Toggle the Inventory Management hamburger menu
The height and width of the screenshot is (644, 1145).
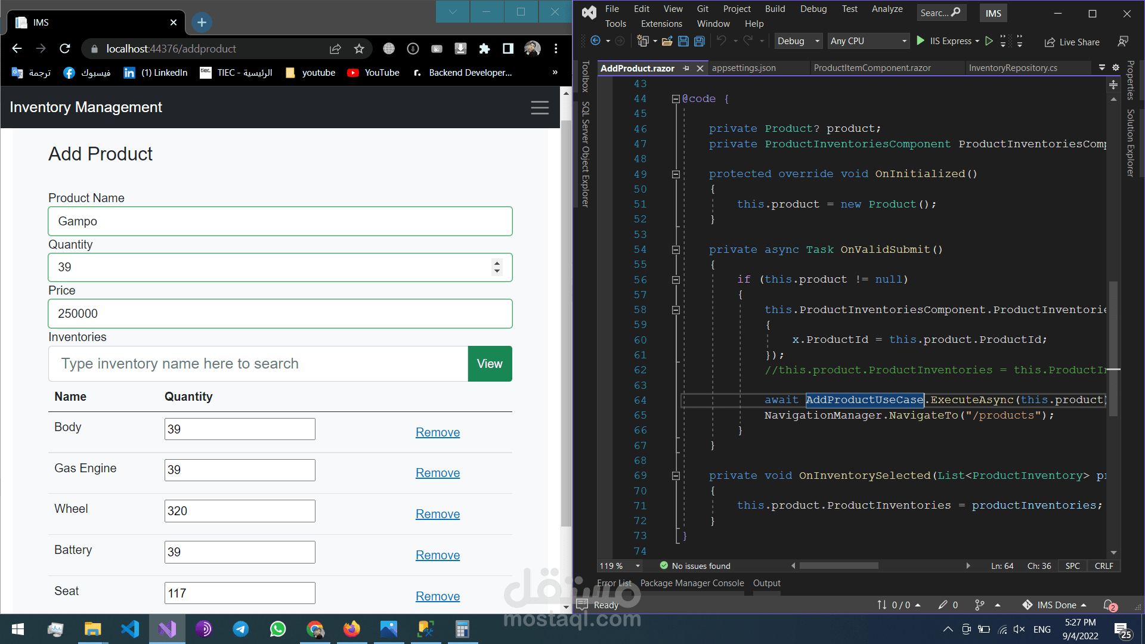[x=539, y=107]
